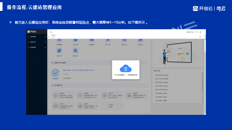This screenshot has width=232, height=130.
Task: Open the 云百度 product card
Action: [112, 106]
